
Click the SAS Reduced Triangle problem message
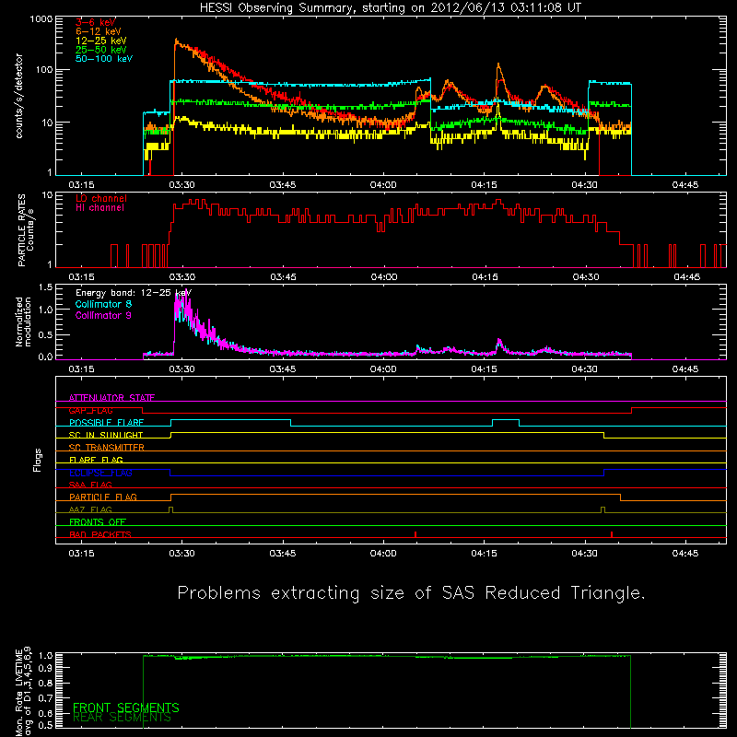411,593
